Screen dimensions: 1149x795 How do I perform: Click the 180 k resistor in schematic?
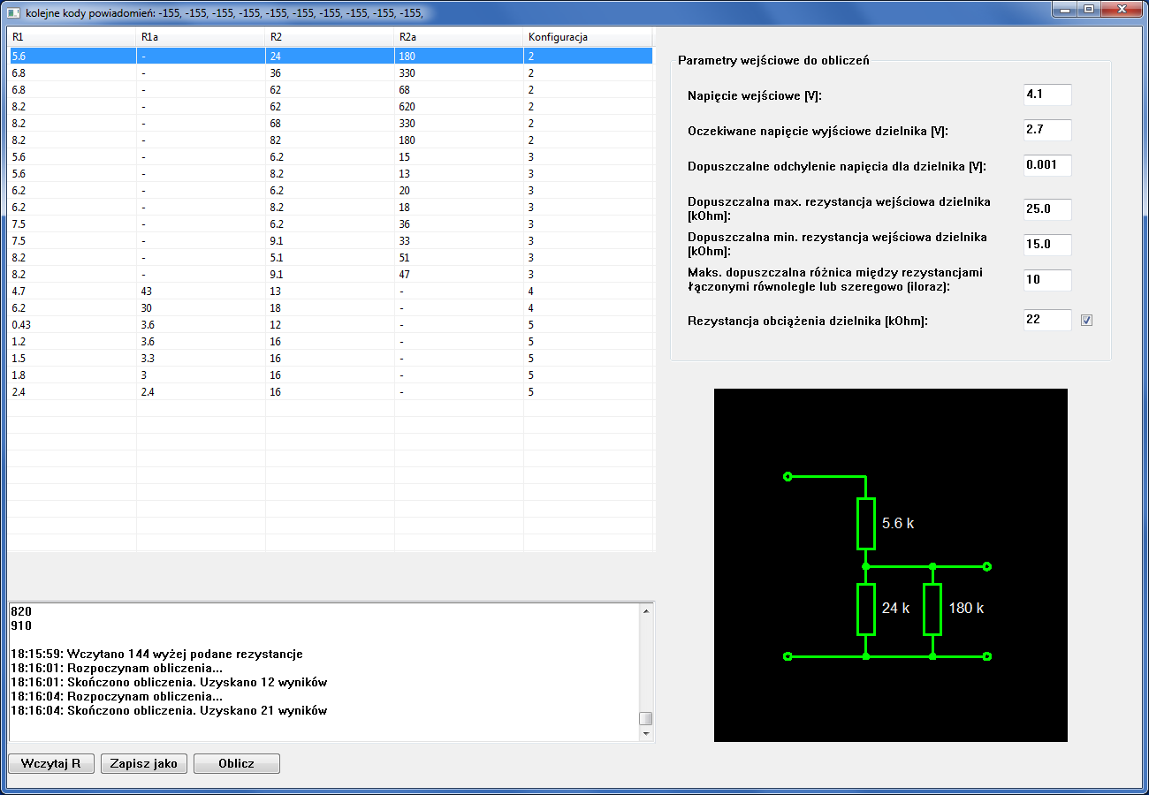tap(932, 609)
